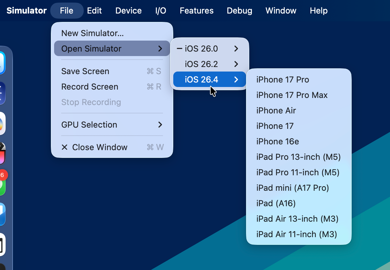Click the GPU Selection submenu arrow
The image size is (390, 270).
click(160, 125)
